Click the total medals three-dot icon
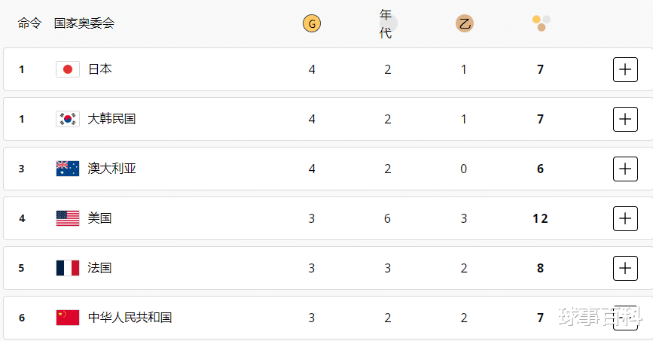The width and height of the screenshot is (653, 341). tap(541, 23)
